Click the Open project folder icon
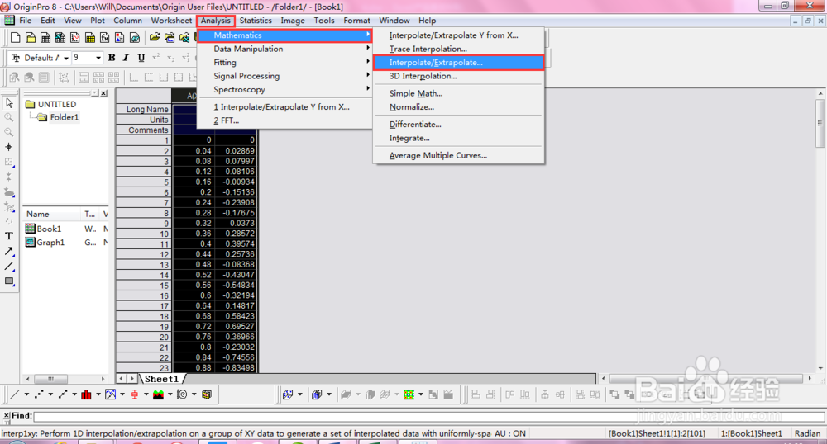The height and width of the screenshot is (444, 827). [x=154, y=37]
